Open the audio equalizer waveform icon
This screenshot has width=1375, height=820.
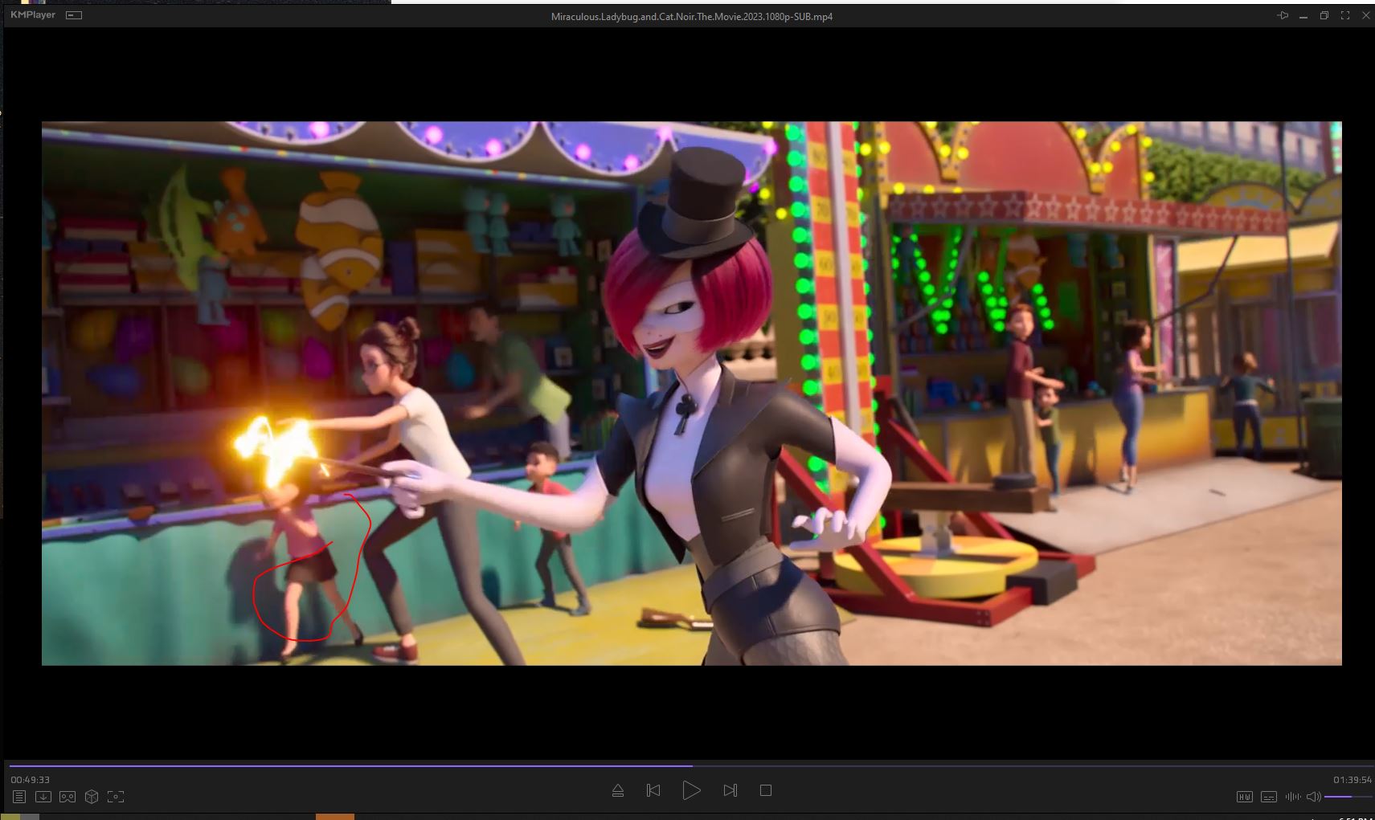(x=1293, y=797)
